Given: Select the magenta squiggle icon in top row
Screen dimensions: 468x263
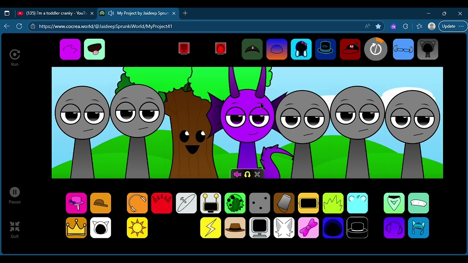Looking at the screenshot, I should coord(70,49).
